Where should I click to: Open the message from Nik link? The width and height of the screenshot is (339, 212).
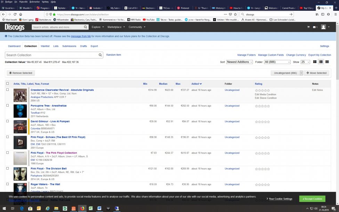point(81,36)
